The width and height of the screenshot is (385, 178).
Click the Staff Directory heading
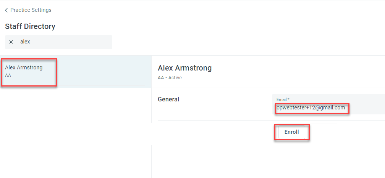tap(30, 27)
